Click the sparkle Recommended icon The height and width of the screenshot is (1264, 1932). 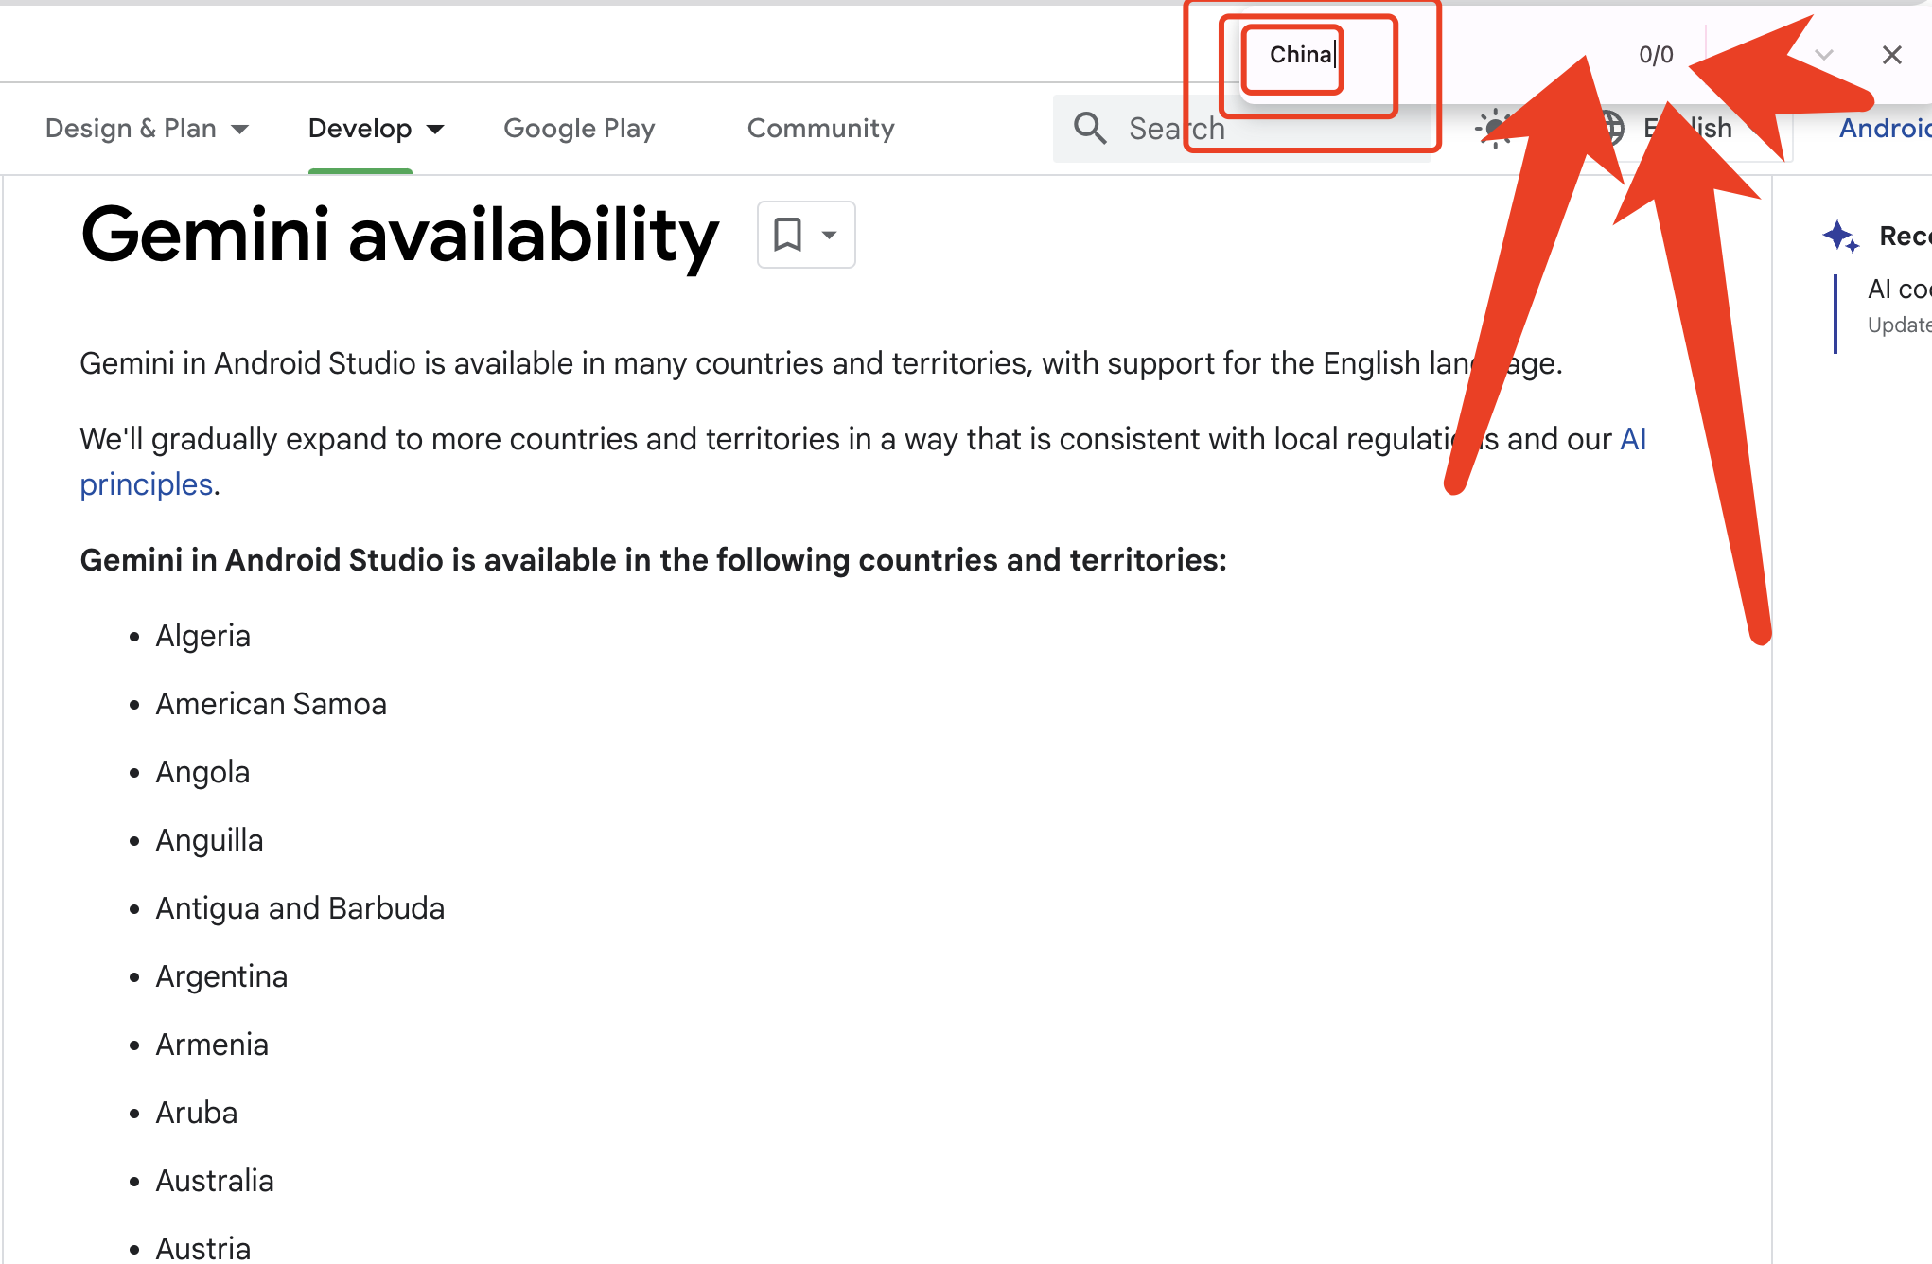(1840, 236)
